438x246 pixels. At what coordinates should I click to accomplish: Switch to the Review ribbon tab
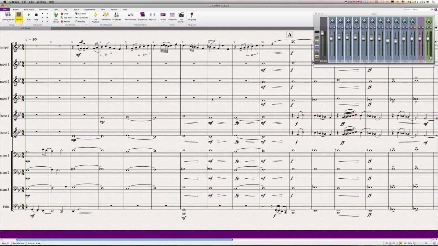(114, 10)
